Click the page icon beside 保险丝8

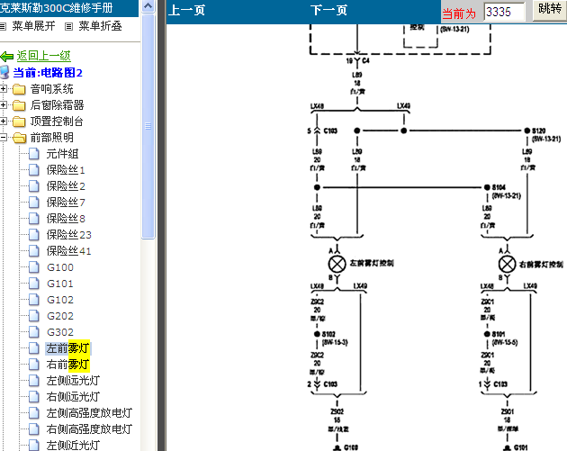tap(33, 219)
